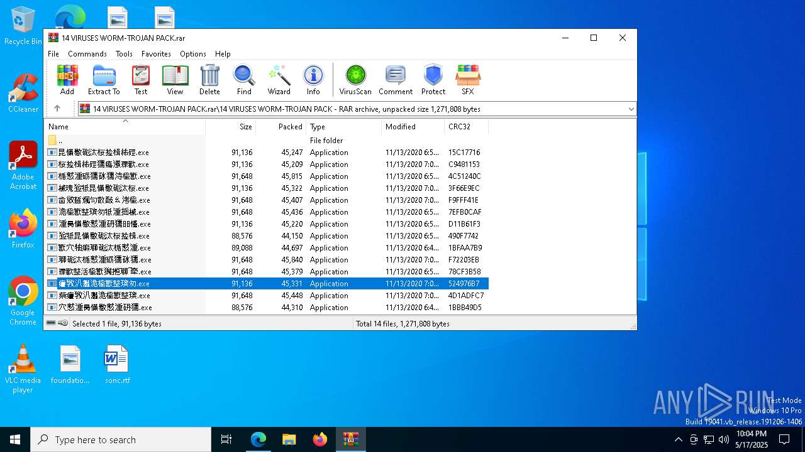The image size is (805, 452).
Task: Select file with CRC32 D11B61F3
Action: tap(267, 224)
